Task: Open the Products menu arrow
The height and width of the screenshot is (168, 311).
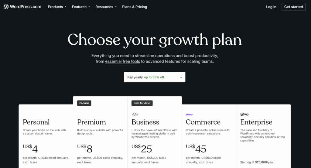Action: click(66, 7)
